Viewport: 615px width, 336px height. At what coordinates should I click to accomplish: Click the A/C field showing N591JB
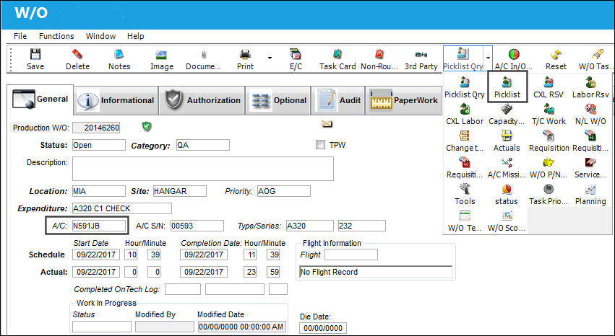(99, 226)
